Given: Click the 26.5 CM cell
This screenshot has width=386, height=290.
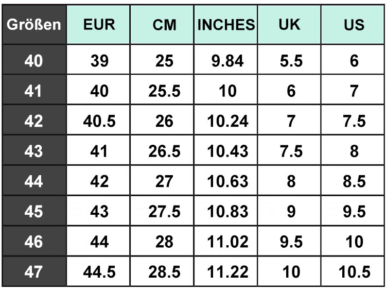Looking at the screenshot, I should point(162,150).
